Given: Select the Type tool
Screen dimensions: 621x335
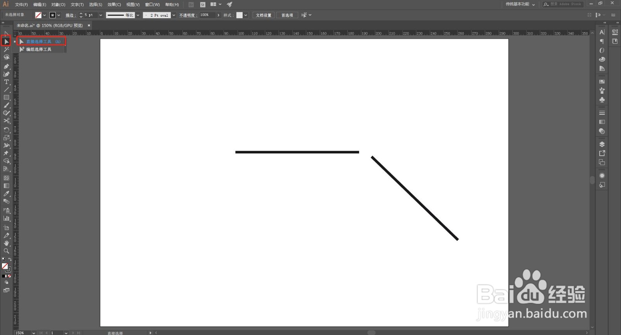Looking at the screenshot, I should coord(6,82).
